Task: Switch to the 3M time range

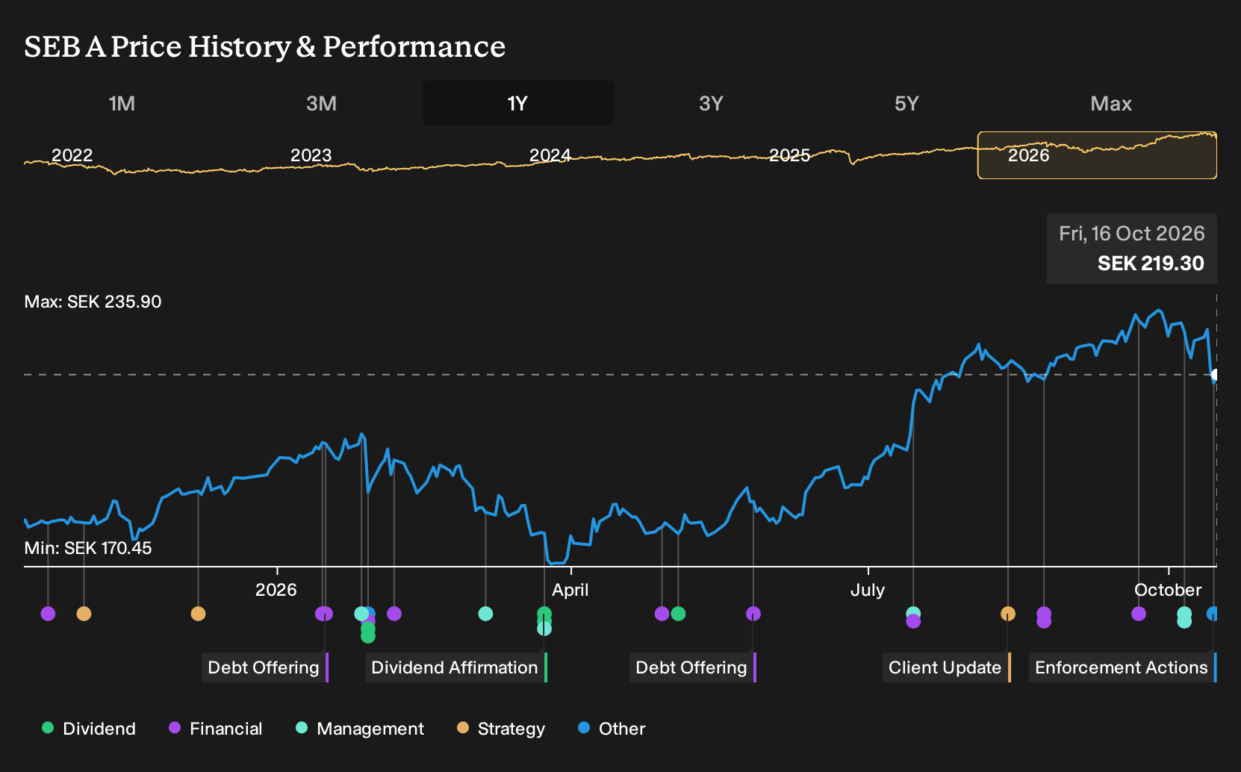Action: coord(321,103)
